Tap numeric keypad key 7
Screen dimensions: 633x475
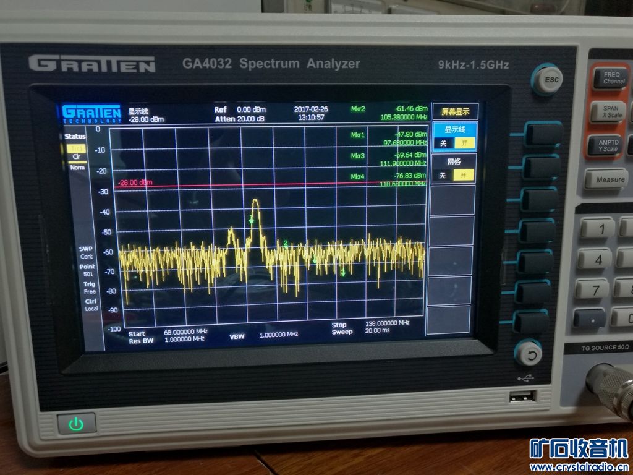[592, 289]
